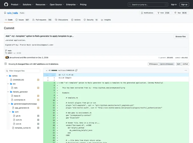Image resolution: width=193 pixels, height=143 pixels.
Task: Click the Search or jump to field
Action: [148, 4]
